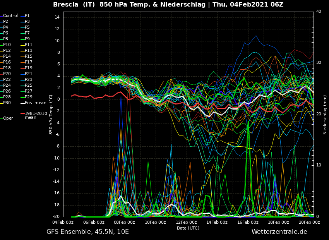Click the 'Control' legend entry

coord(9,16)
